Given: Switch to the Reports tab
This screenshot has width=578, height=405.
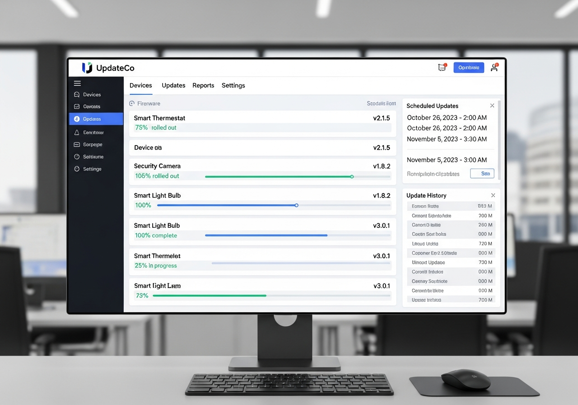Looking at the screenshot, I should coord(203,85).
